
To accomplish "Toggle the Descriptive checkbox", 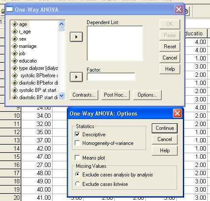I will point(77,135).
